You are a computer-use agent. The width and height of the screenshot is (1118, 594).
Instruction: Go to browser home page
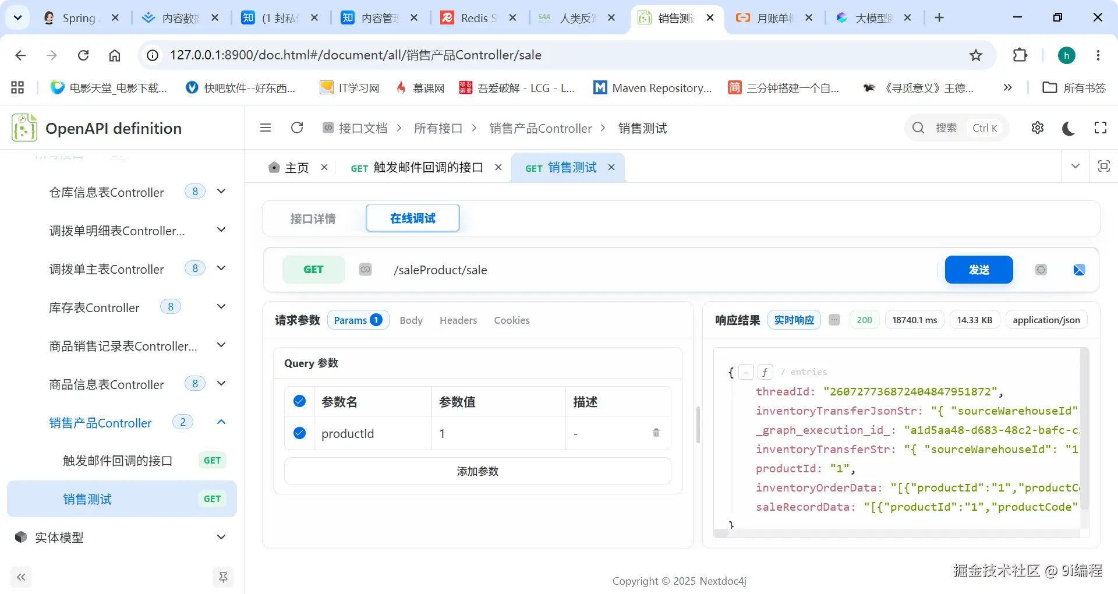[x=115, y=55]
